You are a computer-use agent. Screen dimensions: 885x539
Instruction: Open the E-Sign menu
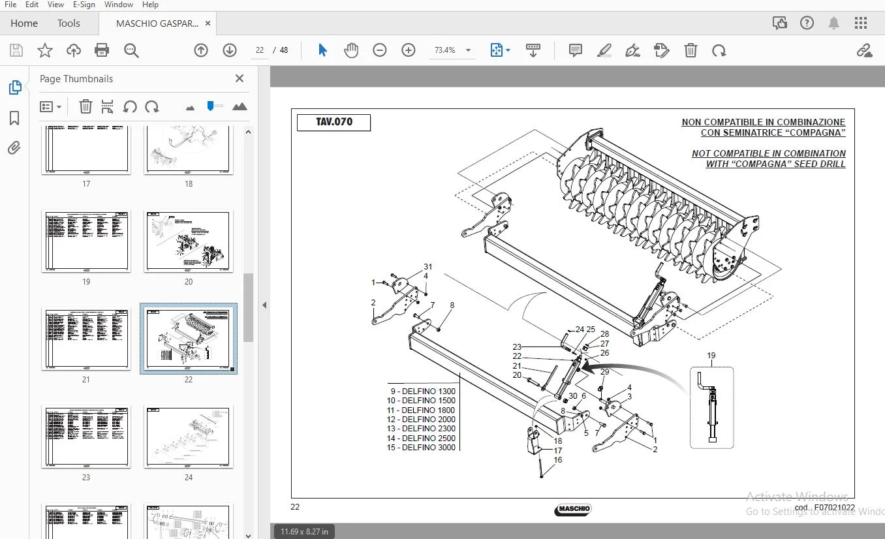click(x=84, y=5)
